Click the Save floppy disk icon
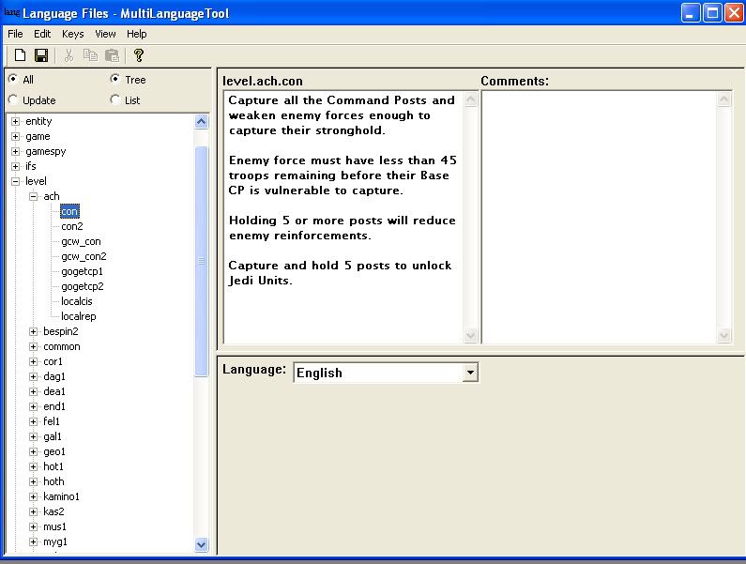This screenshot has width=746, height=564. [41, 55]
